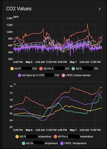The height and width of the screenshot is (149, 107).
Task: Click the teal circle beside AG On... Temperature
Action: pyautogui.click(x=24, y=143)
